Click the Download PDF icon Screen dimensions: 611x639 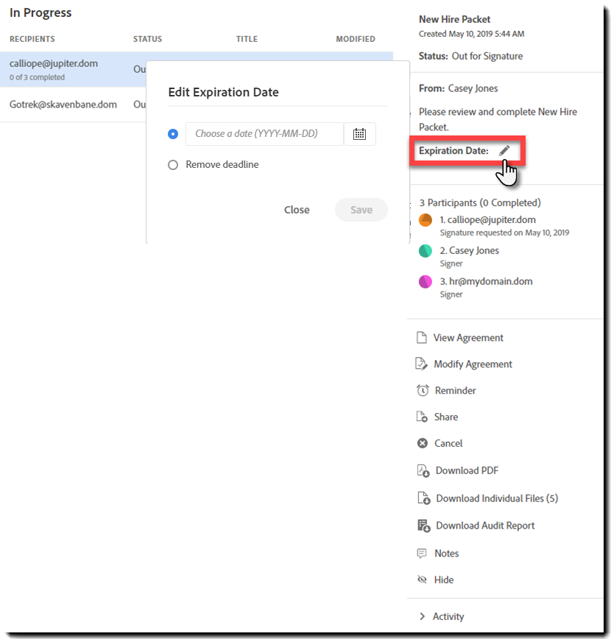coord(423,471)
